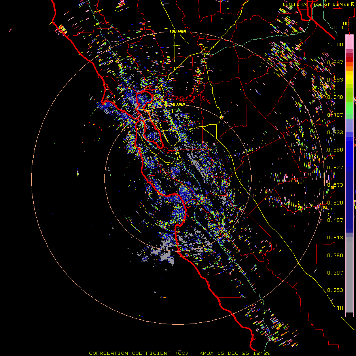Click the "[CC]" units label
This screenshot has width=356, height=356.
pyautogui.click(x=338, y=27)
